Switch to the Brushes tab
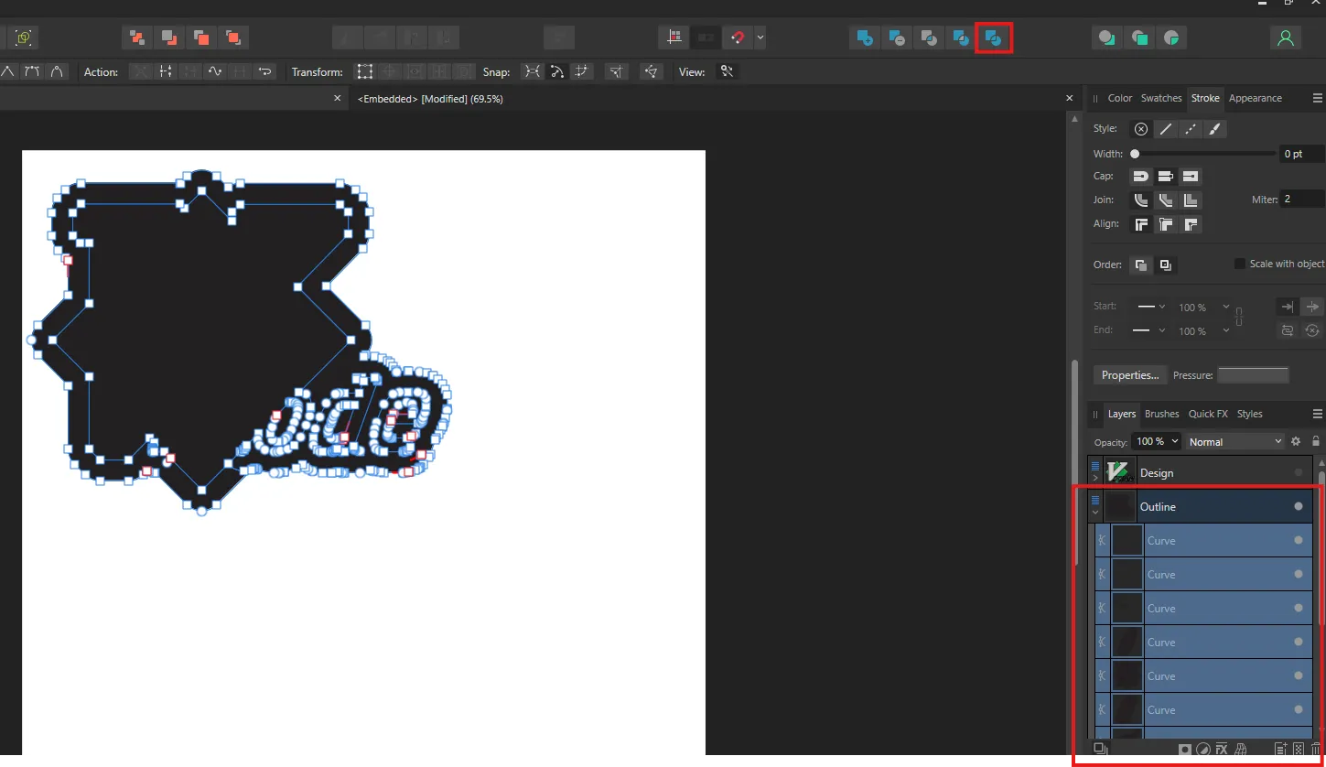The width and height of the screenshot is (1326, 767). [x=1161, y=414]
